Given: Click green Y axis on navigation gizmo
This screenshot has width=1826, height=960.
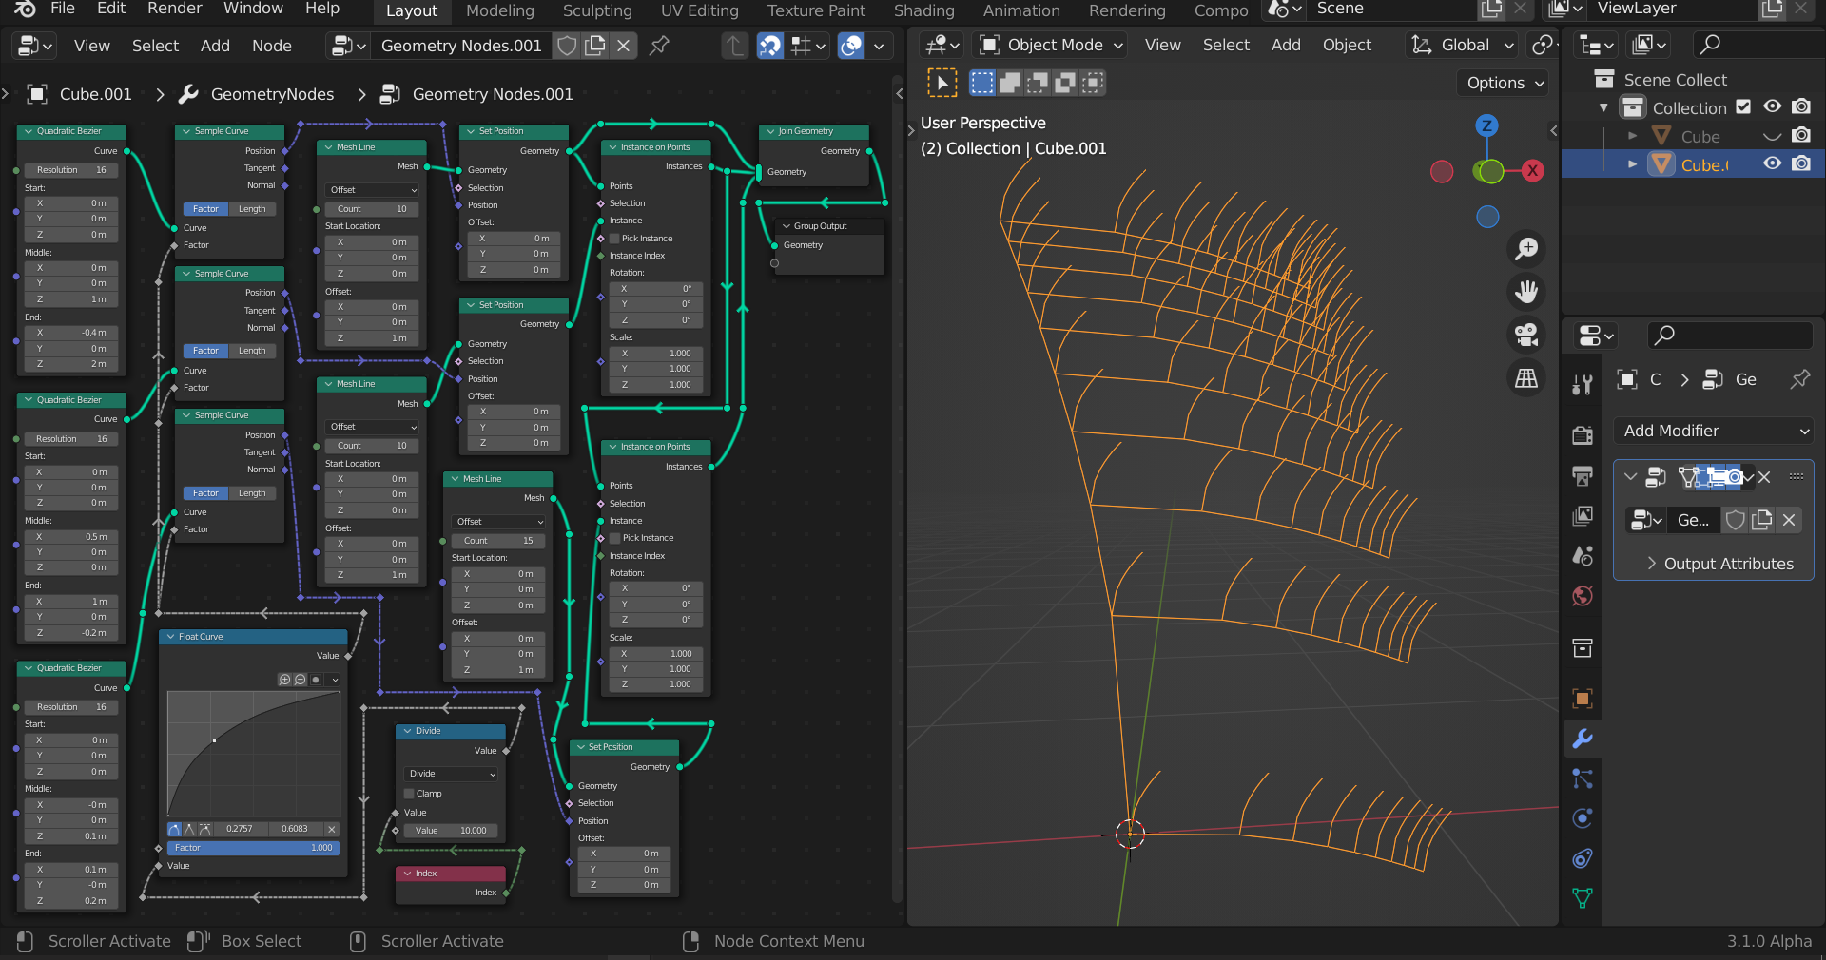Looking at the screenshot, I should point(1490,171).
